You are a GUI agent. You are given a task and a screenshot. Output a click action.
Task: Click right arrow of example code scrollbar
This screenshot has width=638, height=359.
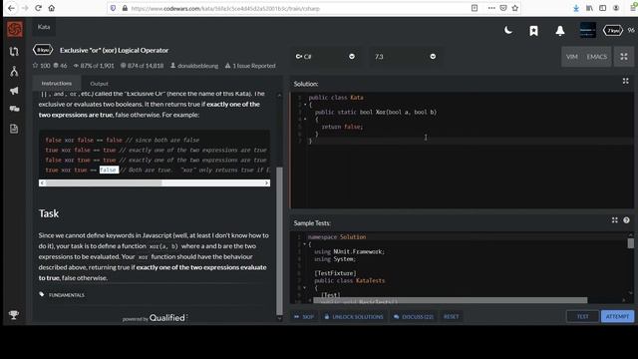266,182
